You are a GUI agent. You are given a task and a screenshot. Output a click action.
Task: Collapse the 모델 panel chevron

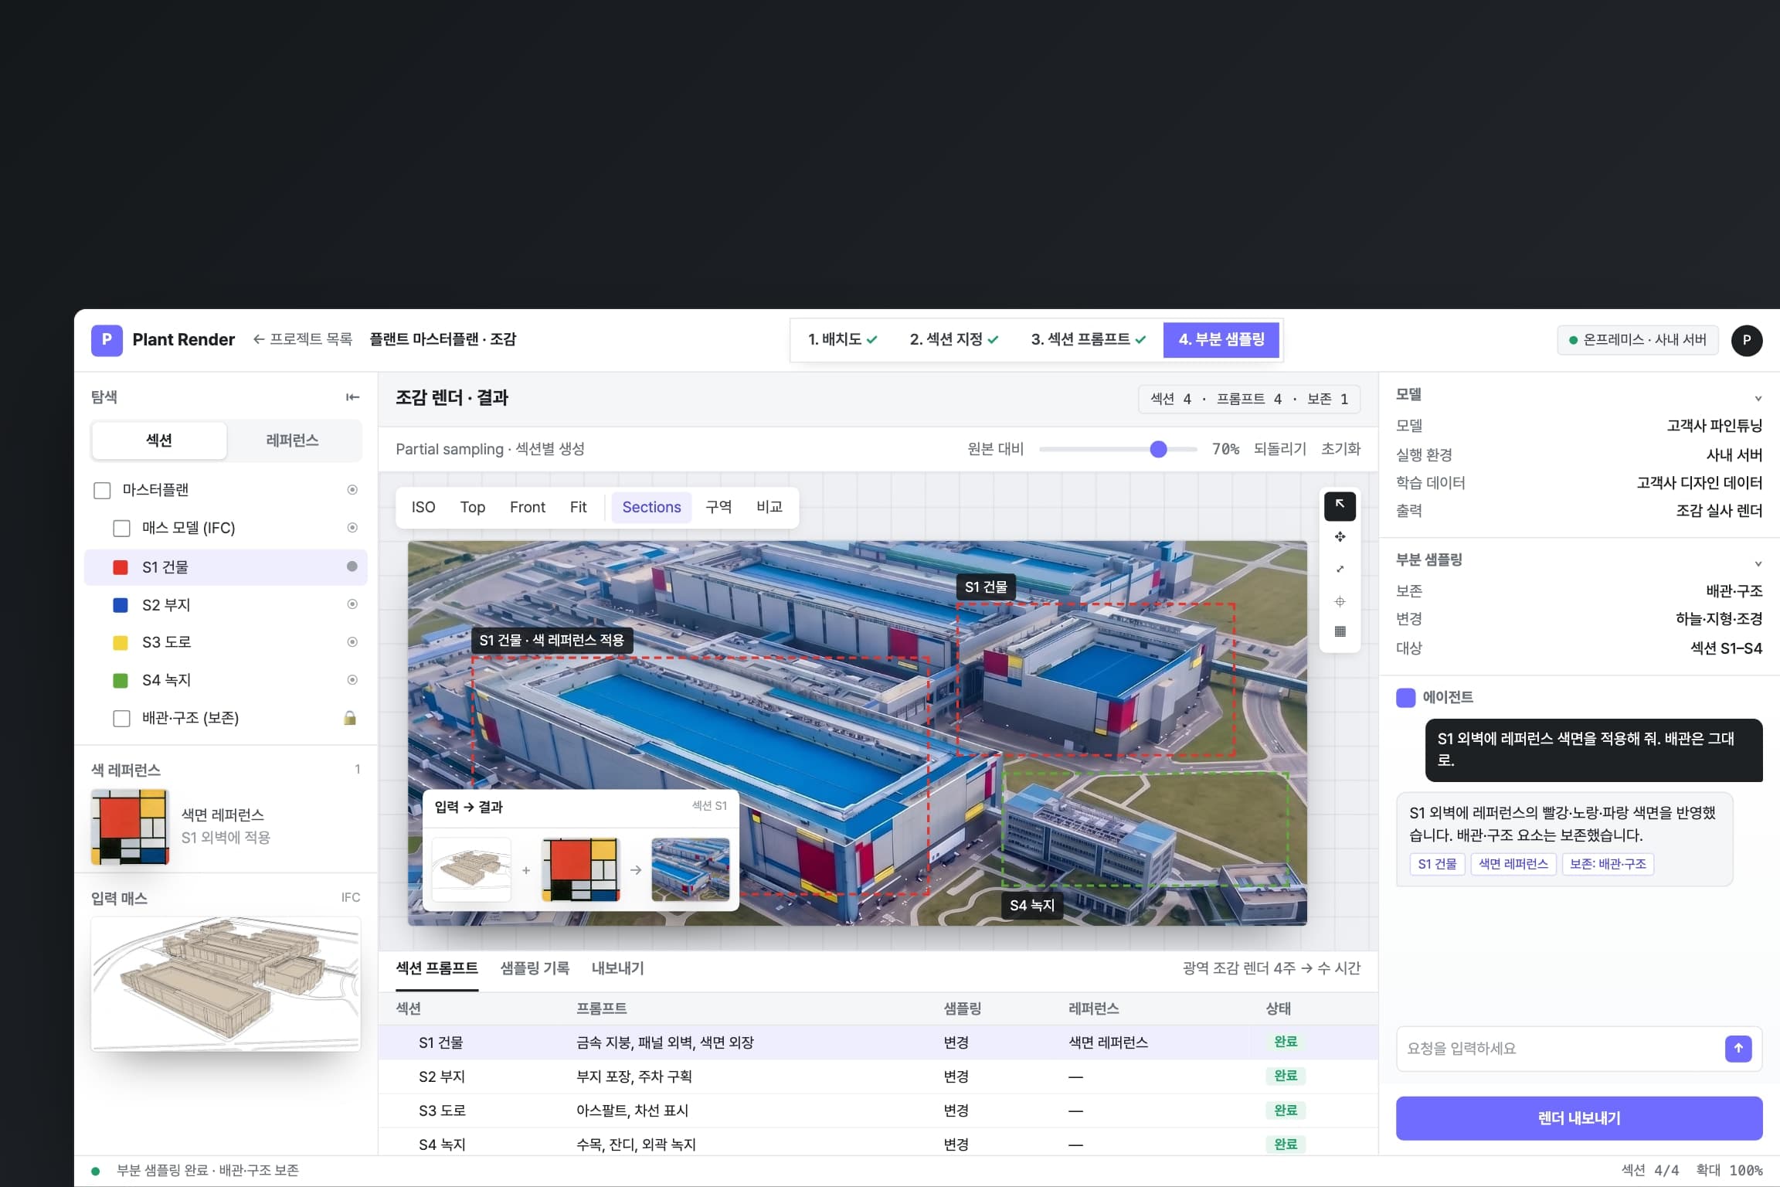[x=1758, y=399]
